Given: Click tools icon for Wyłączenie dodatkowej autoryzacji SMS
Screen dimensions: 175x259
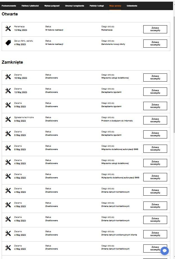Looking at the screenshot, I should tap(8, 176).
